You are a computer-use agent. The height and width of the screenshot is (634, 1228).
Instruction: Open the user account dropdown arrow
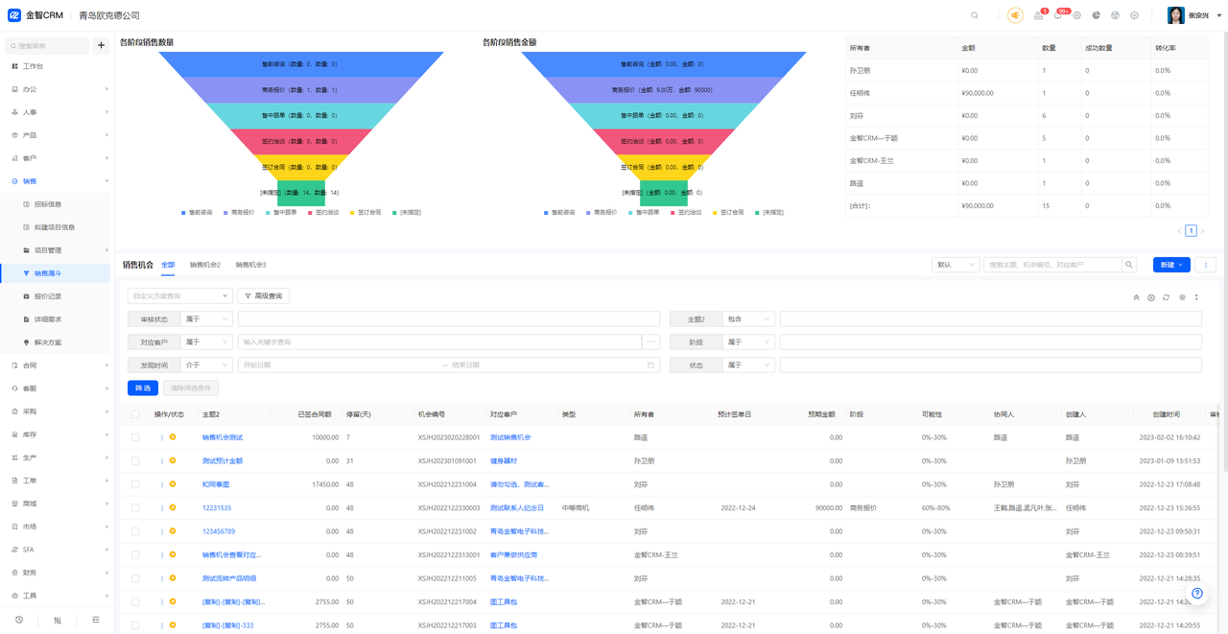[1219, 15]
